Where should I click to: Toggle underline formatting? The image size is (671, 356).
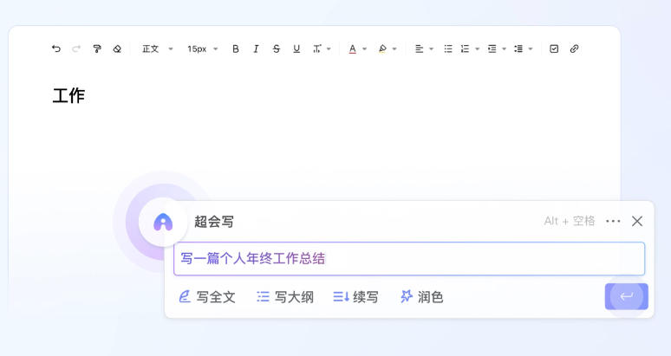pos(296,49)
